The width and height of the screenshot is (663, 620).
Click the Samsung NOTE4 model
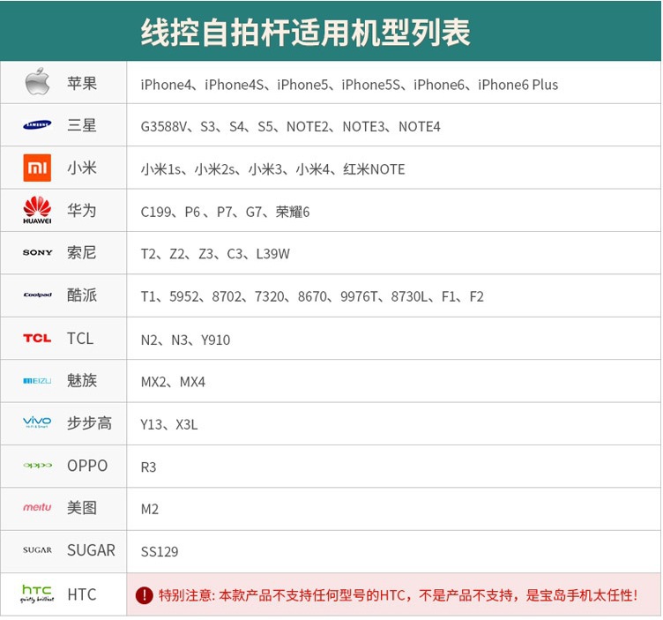[420, 126]
